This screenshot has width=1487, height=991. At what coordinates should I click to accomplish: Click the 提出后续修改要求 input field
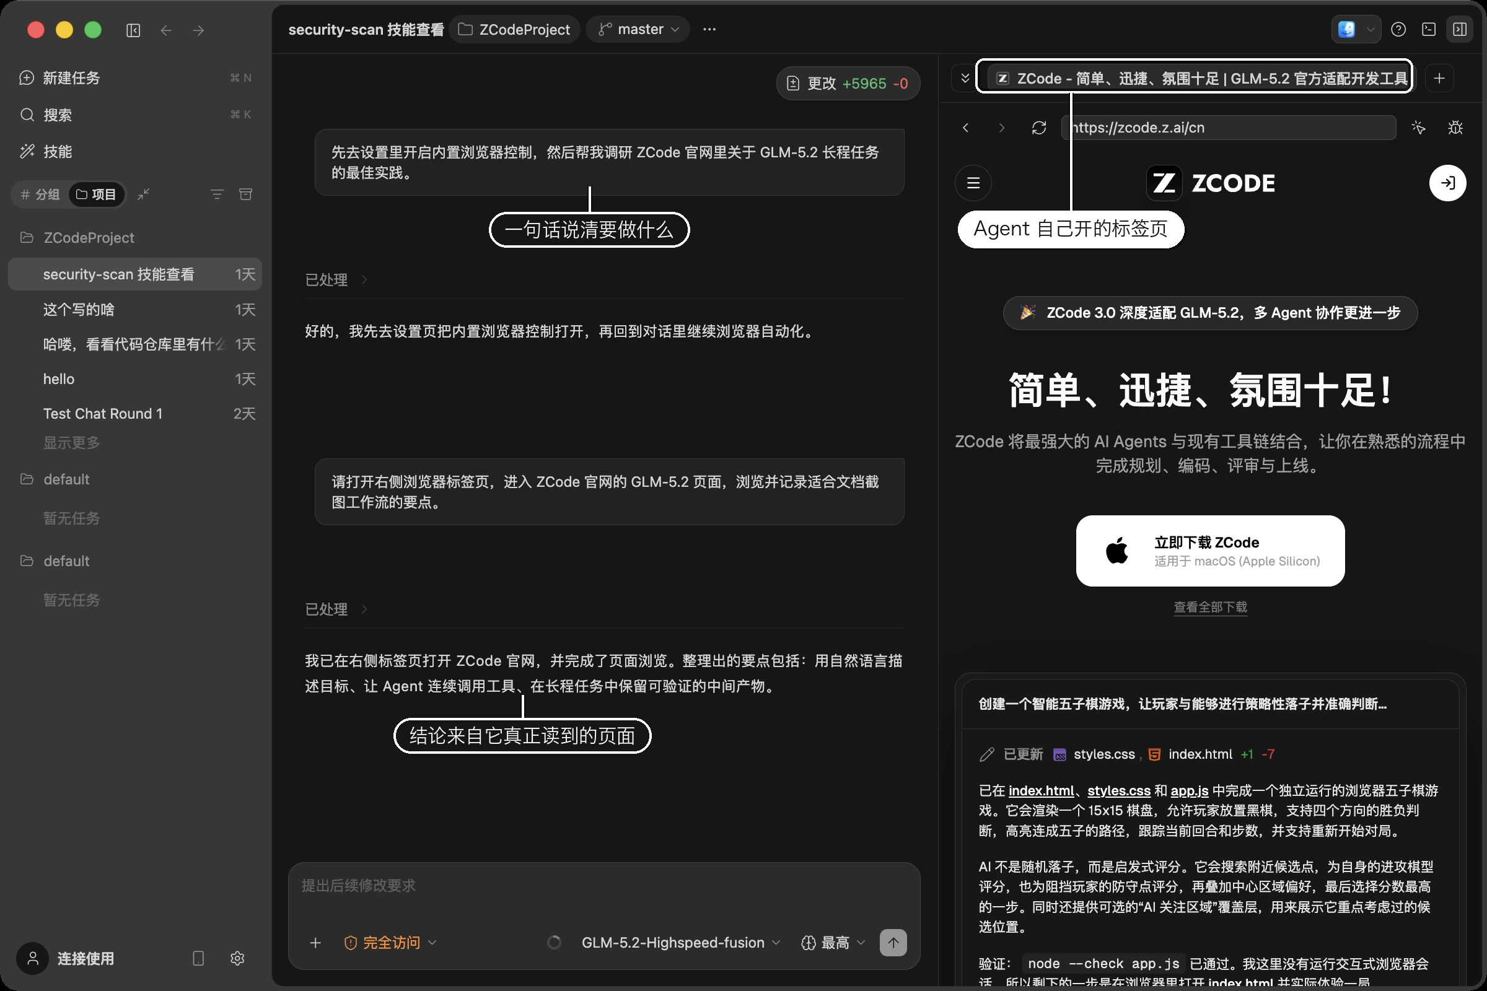(603, 886)
